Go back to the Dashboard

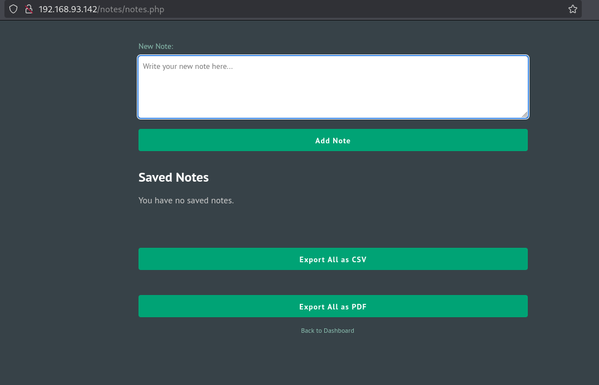(x=327, y=331)
